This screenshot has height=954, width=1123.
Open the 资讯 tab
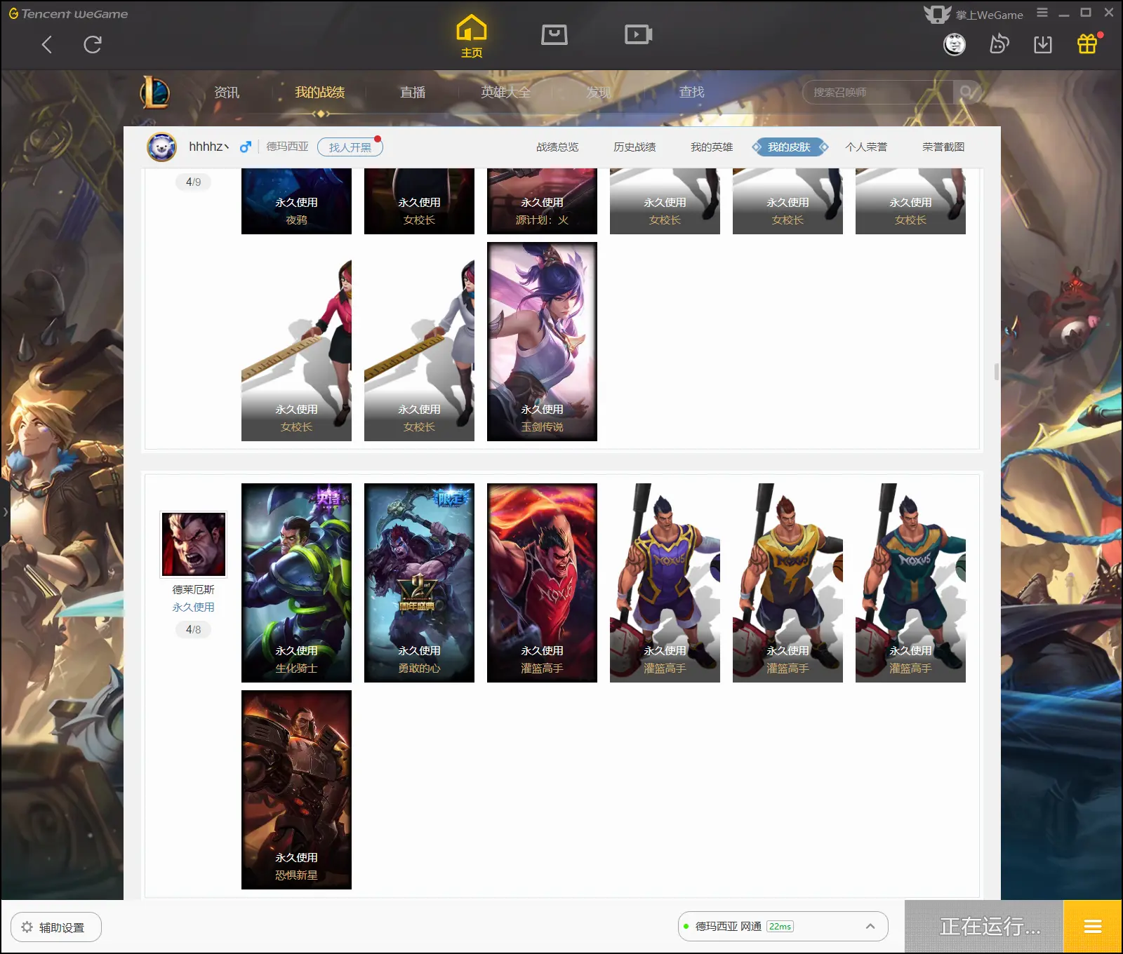pos(227,92)
